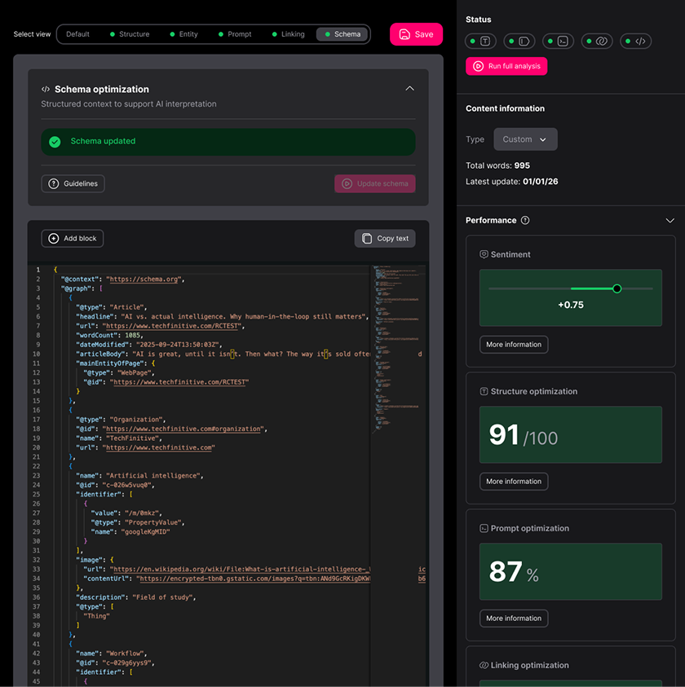Open More information for Structure optimization
This screenshot has height=687, width=685.
(514, 482)
